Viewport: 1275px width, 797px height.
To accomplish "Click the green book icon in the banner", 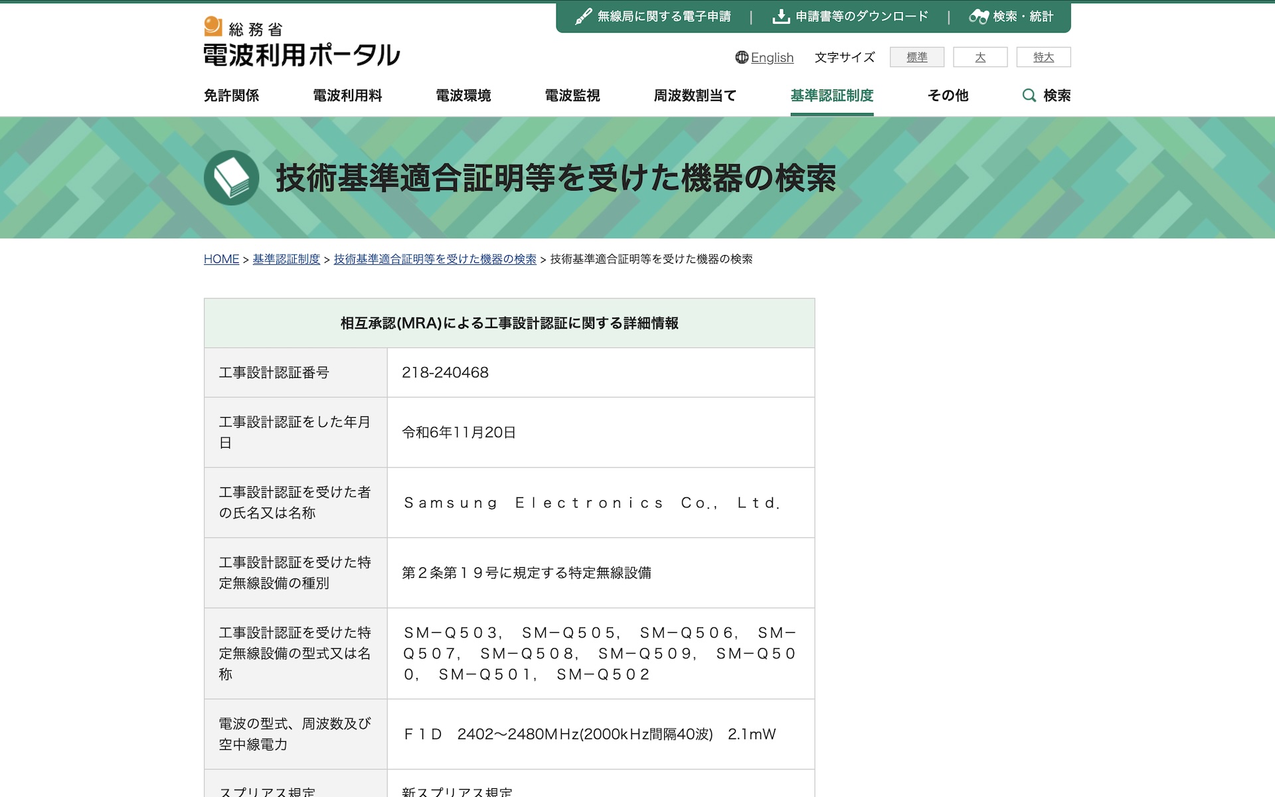I will 231,178.
